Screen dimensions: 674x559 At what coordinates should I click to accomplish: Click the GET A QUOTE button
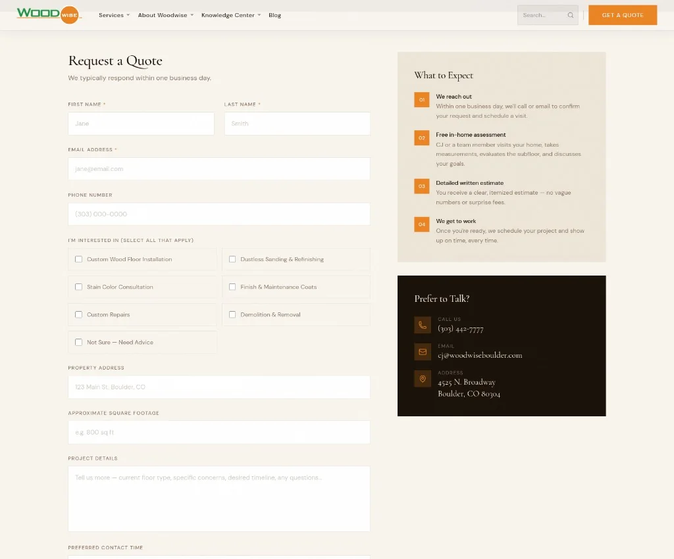coord(622,14)
